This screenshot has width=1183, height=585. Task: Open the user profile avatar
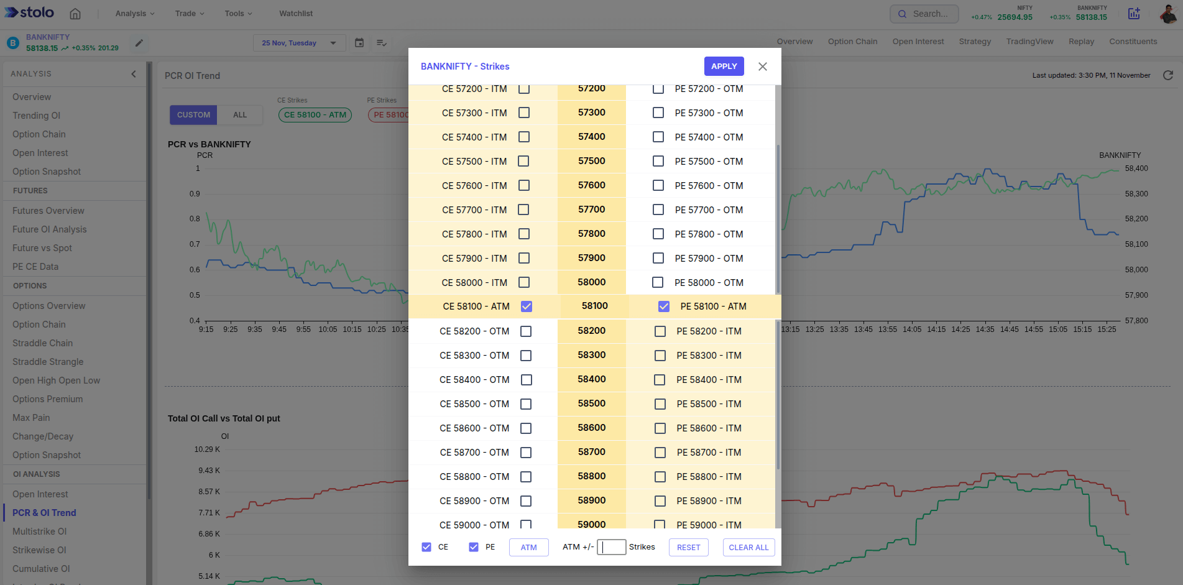1167,14
